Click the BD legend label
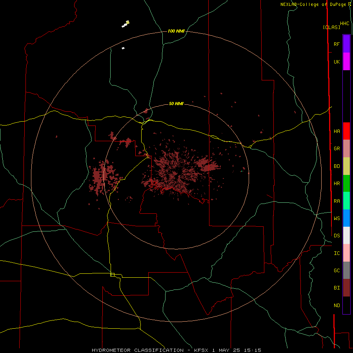This screenshot has height=353, width=353. pos(337,166)
